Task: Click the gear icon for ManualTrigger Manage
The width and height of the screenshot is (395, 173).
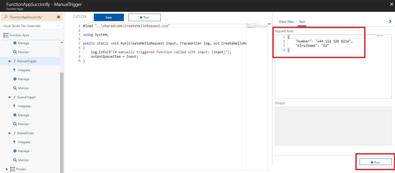Action: tap(15, 79)
